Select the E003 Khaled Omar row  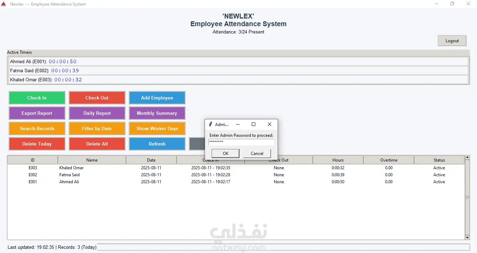tap(236, 168)
